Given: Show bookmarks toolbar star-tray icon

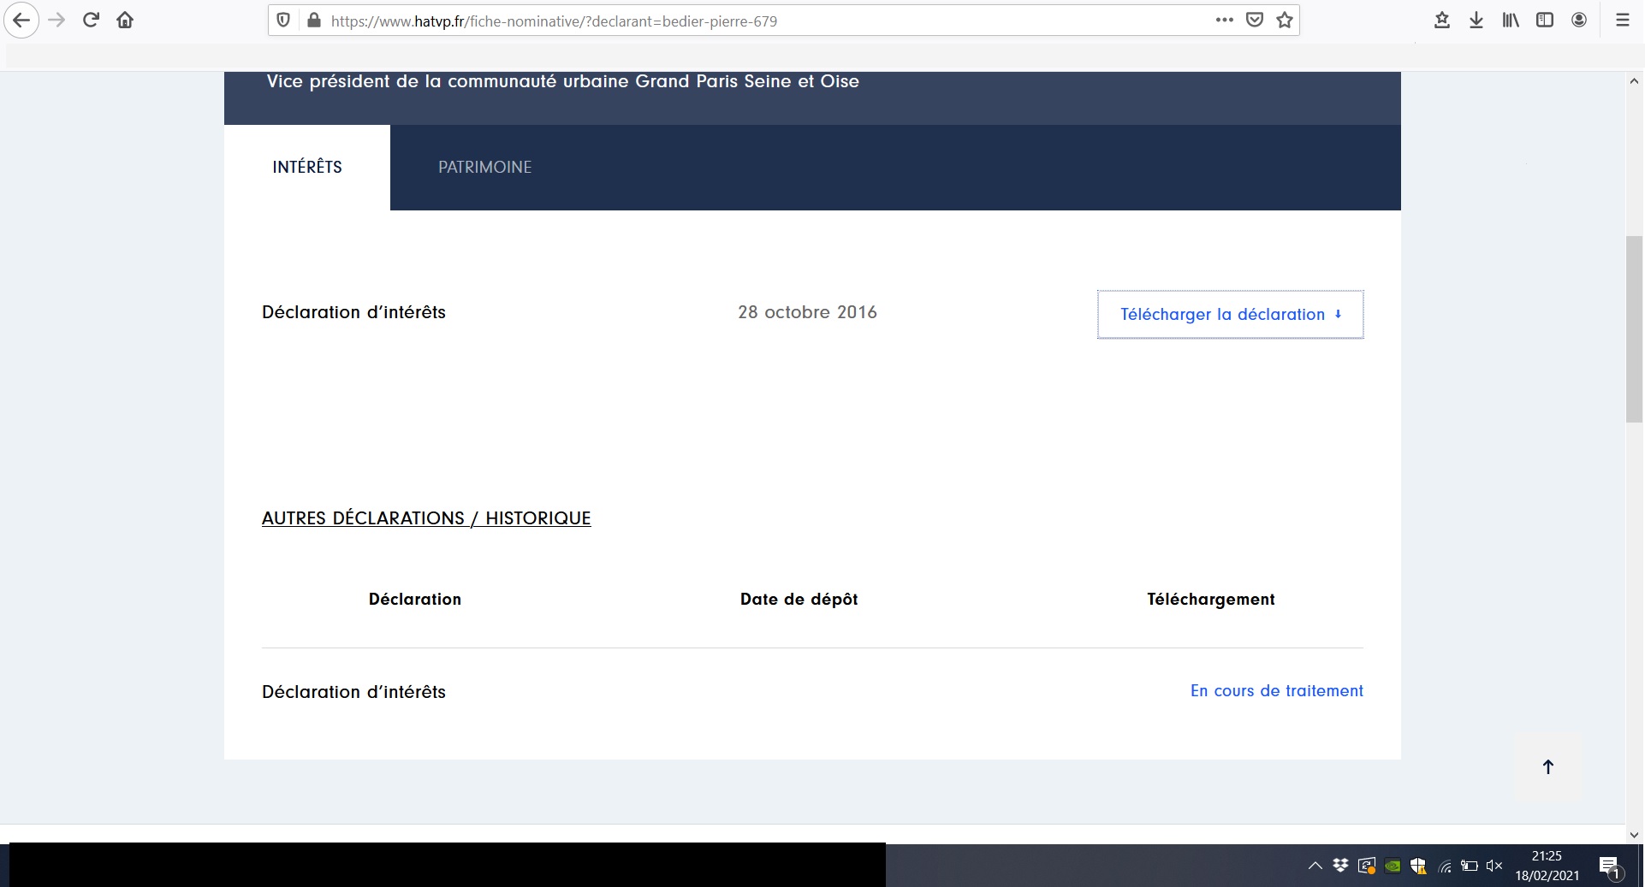Looking at the screenshot, I should (x=1442, y=21).
